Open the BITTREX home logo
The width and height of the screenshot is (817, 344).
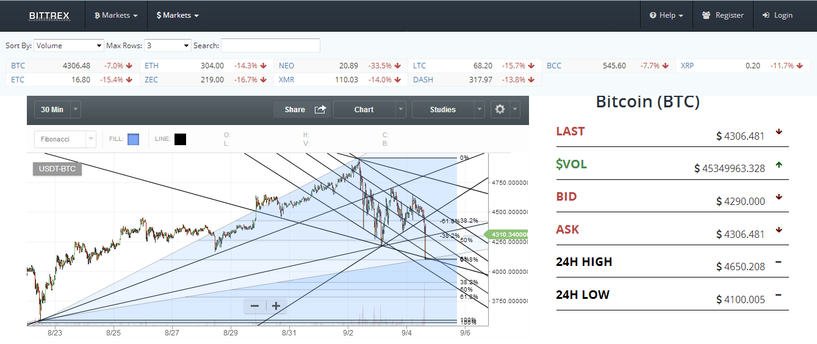[49, 15]
